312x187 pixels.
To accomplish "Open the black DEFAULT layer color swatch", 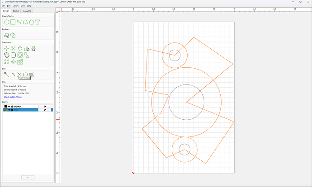I will click(5, 107).
